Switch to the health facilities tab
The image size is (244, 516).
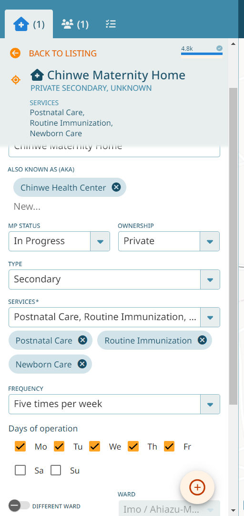29,24
